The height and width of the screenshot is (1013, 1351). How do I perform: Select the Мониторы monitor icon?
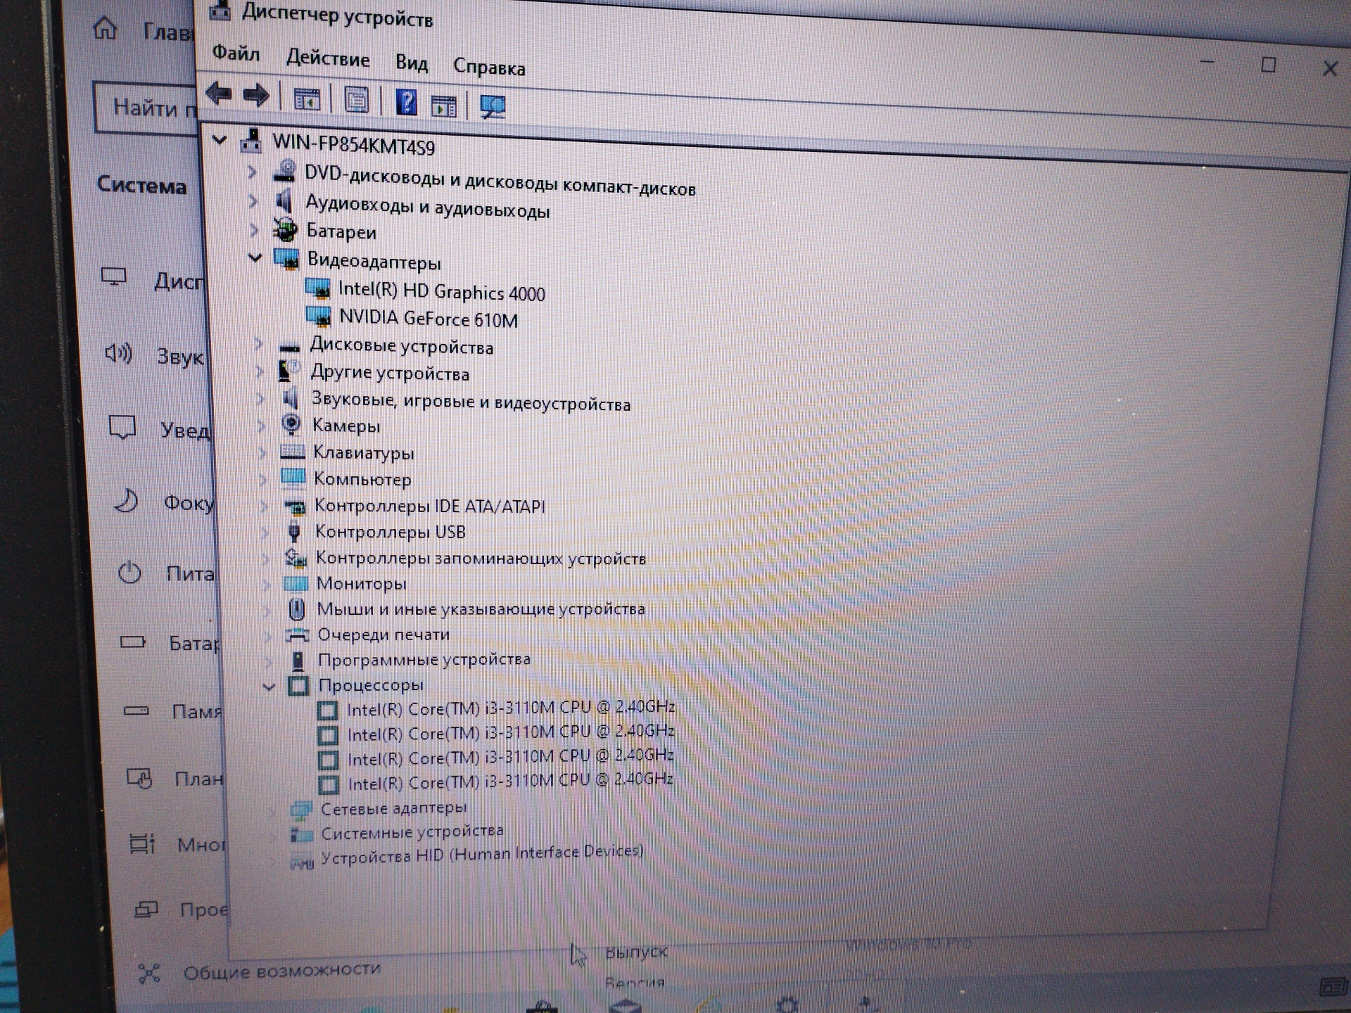click(x=296, y=584)
